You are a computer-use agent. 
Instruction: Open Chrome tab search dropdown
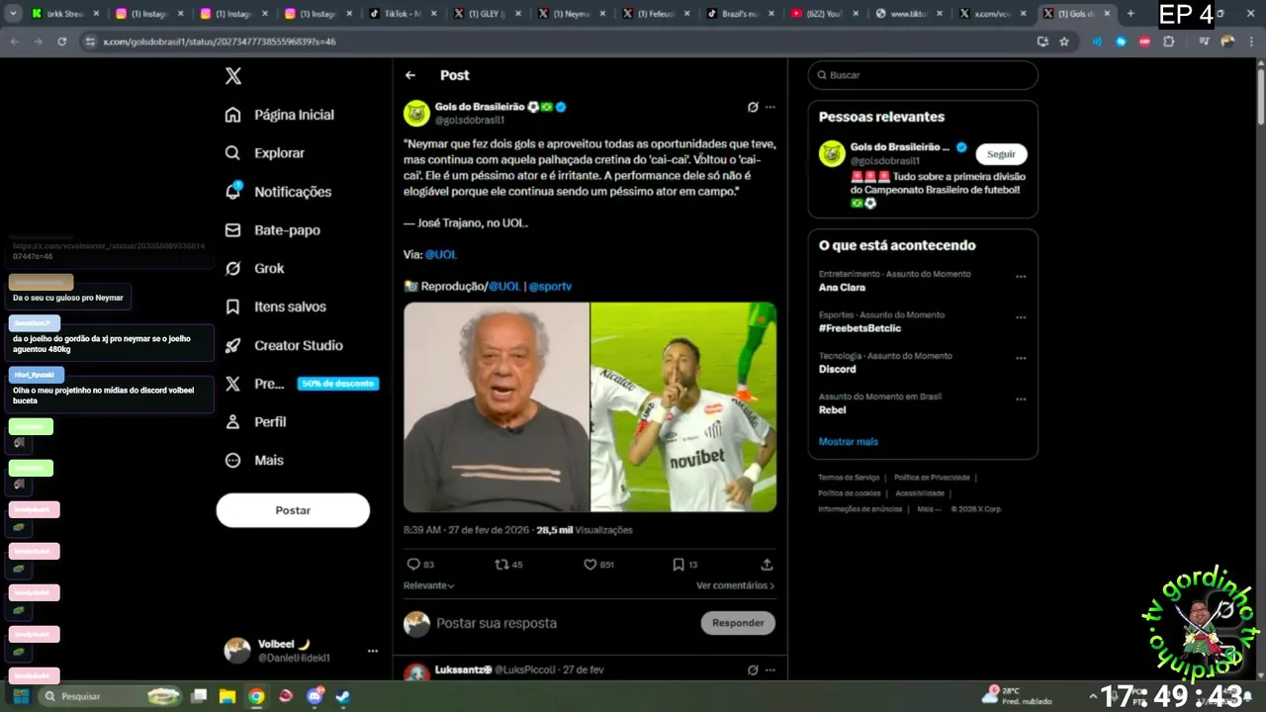tap(14, 14)
